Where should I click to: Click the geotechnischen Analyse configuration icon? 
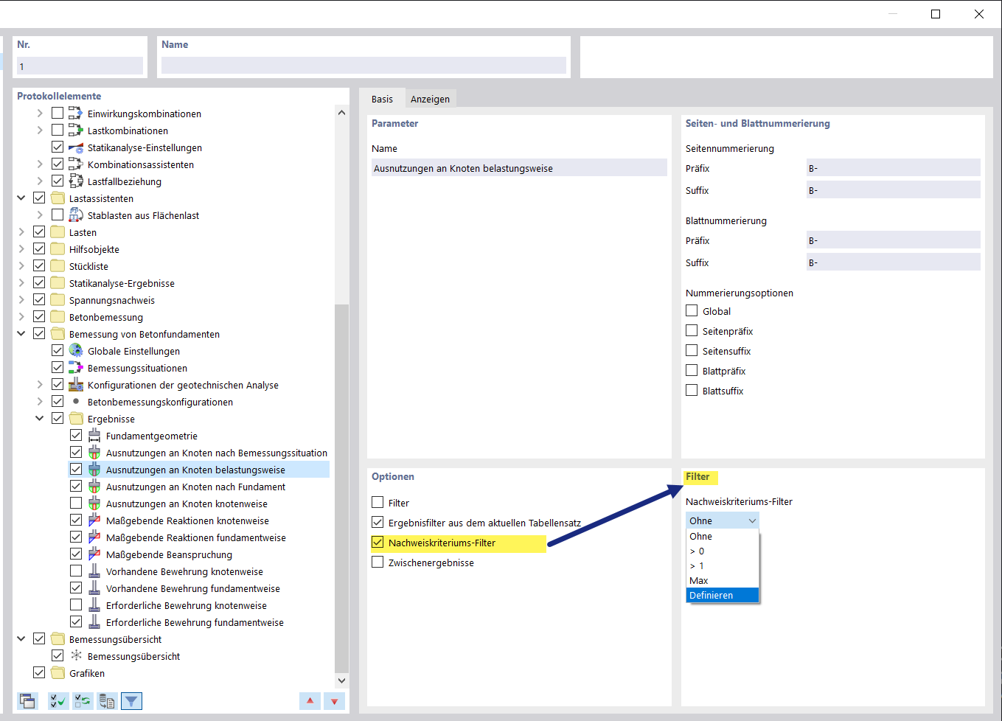coord(75,385)
